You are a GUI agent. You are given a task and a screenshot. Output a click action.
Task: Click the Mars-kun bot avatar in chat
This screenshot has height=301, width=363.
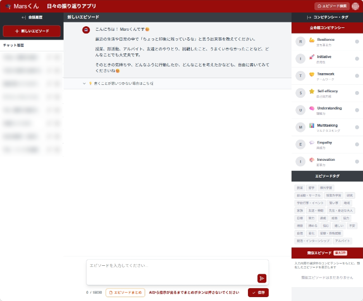pos(85,29)
